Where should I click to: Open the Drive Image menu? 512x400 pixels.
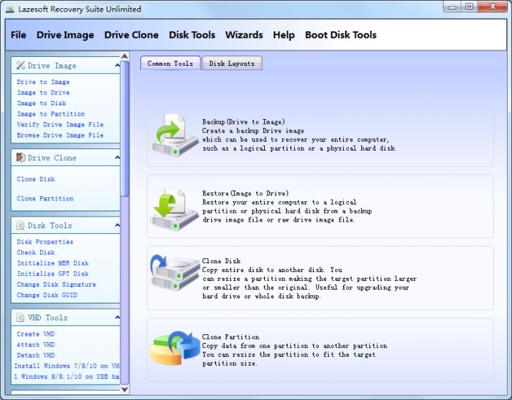[65, 34]
